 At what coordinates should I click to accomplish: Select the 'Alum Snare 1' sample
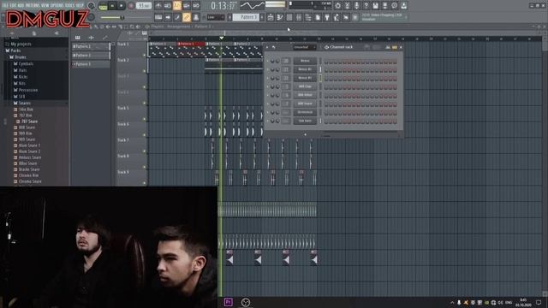(29, 145)
